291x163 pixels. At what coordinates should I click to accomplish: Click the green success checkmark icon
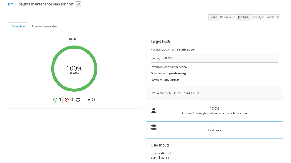(55, 100)
